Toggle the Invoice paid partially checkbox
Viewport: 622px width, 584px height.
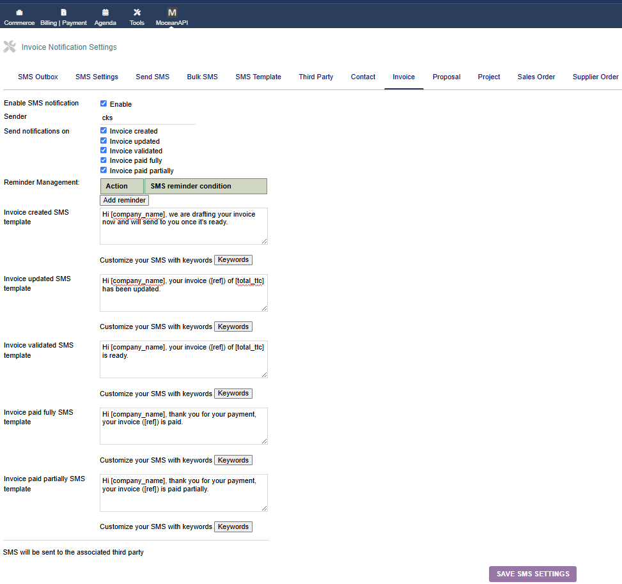click(x=104, y=171)
